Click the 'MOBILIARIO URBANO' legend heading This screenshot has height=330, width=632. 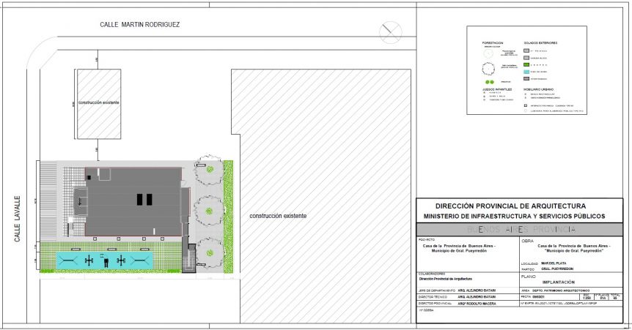click(x=538, y=89)
